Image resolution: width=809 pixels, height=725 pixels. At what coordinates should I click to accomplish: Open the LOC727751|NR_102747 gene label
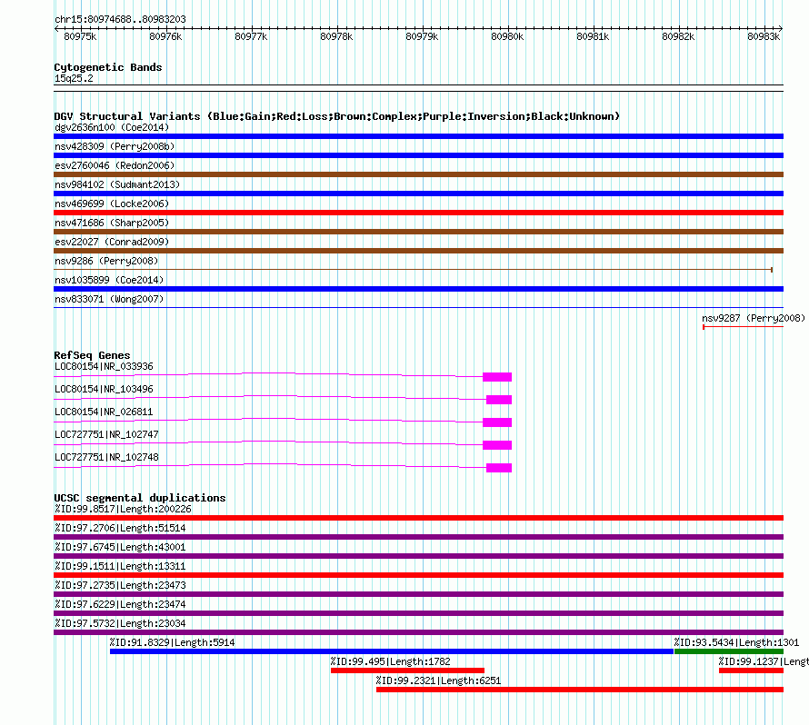[x=106, y=434]
